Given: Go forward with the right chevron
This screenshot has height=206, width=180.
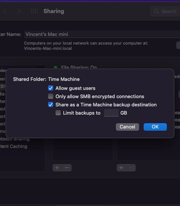Looking at the screenshot, I should pyautogui.click(x=19, y=11).
